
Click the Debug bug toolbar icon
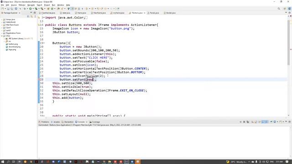(25, 9)
